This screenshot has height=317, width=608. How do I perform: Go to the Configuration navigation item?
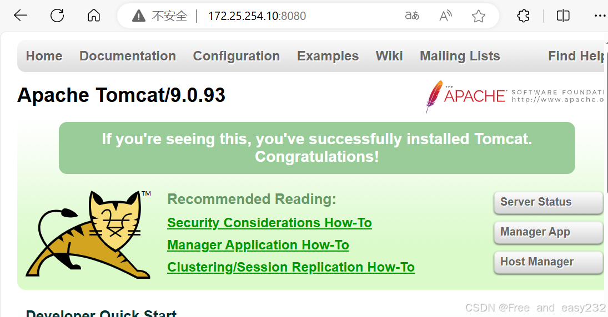click(237, 56)
